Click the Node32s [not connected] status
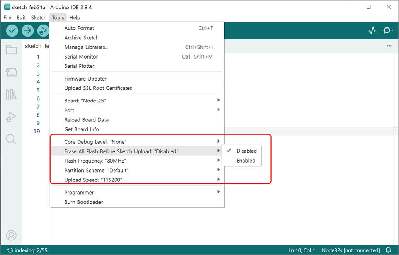 (351, 250)
